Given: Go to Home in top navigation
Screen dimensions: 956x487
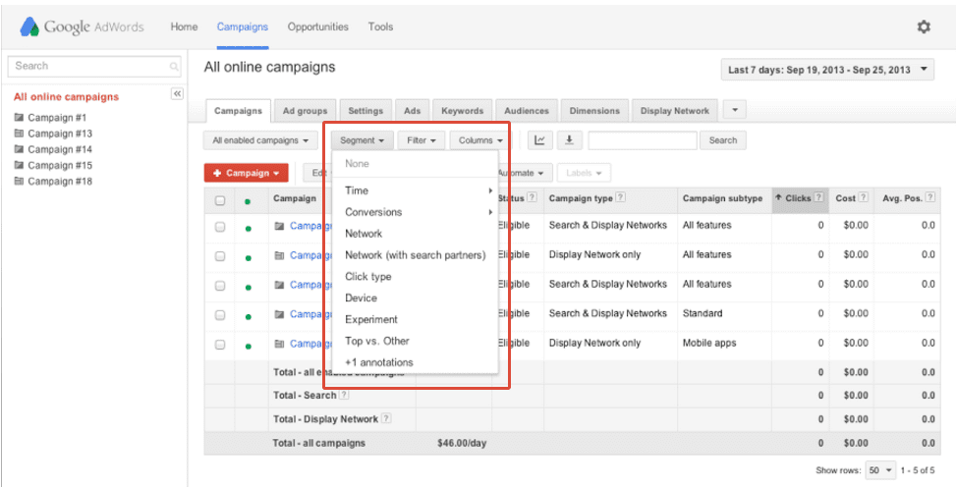Looking at the screenshot, I should tap(184, 27).
